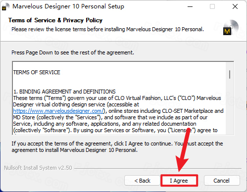Click the Nullsoft Install System v2.50 label
The image size is (247, 192).
click(38, 168)
